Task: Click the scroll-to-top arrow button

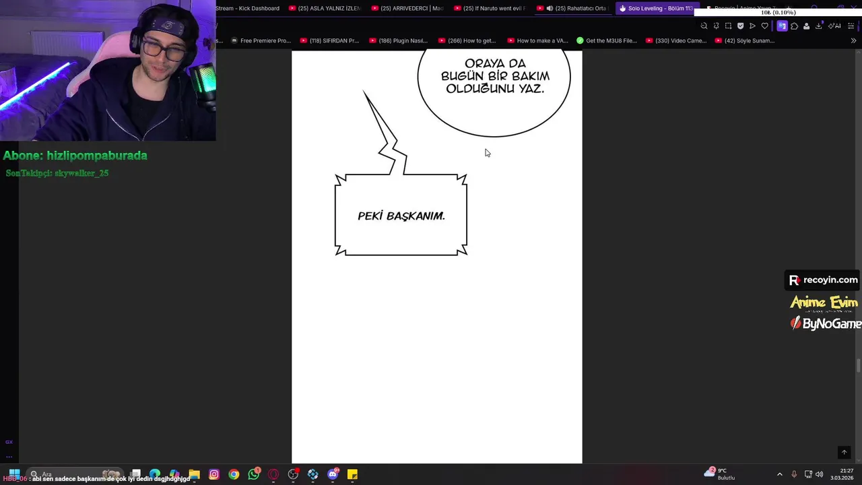Action: pos(844,453)
